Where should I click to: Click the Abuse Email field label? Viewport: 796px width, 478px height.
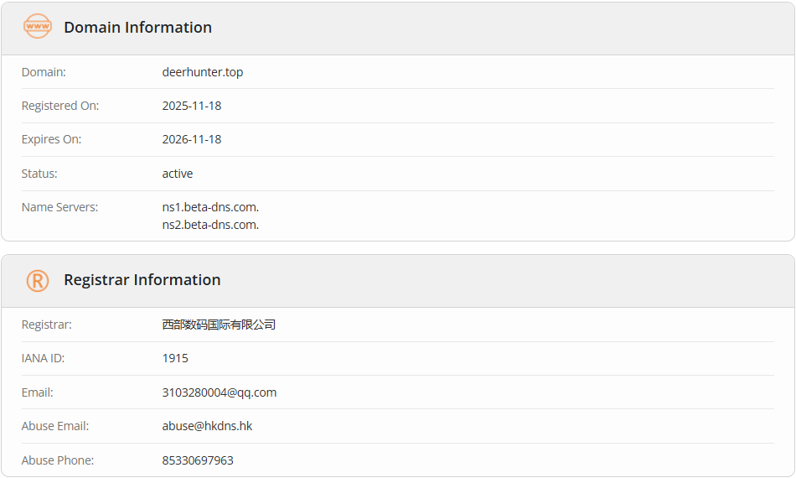point(55,426)
